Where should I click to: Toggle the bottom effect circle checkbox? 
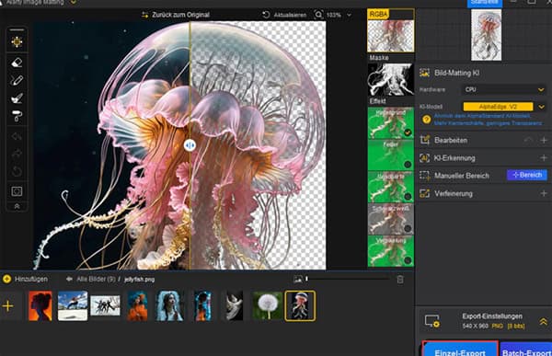tap(408, 260)
